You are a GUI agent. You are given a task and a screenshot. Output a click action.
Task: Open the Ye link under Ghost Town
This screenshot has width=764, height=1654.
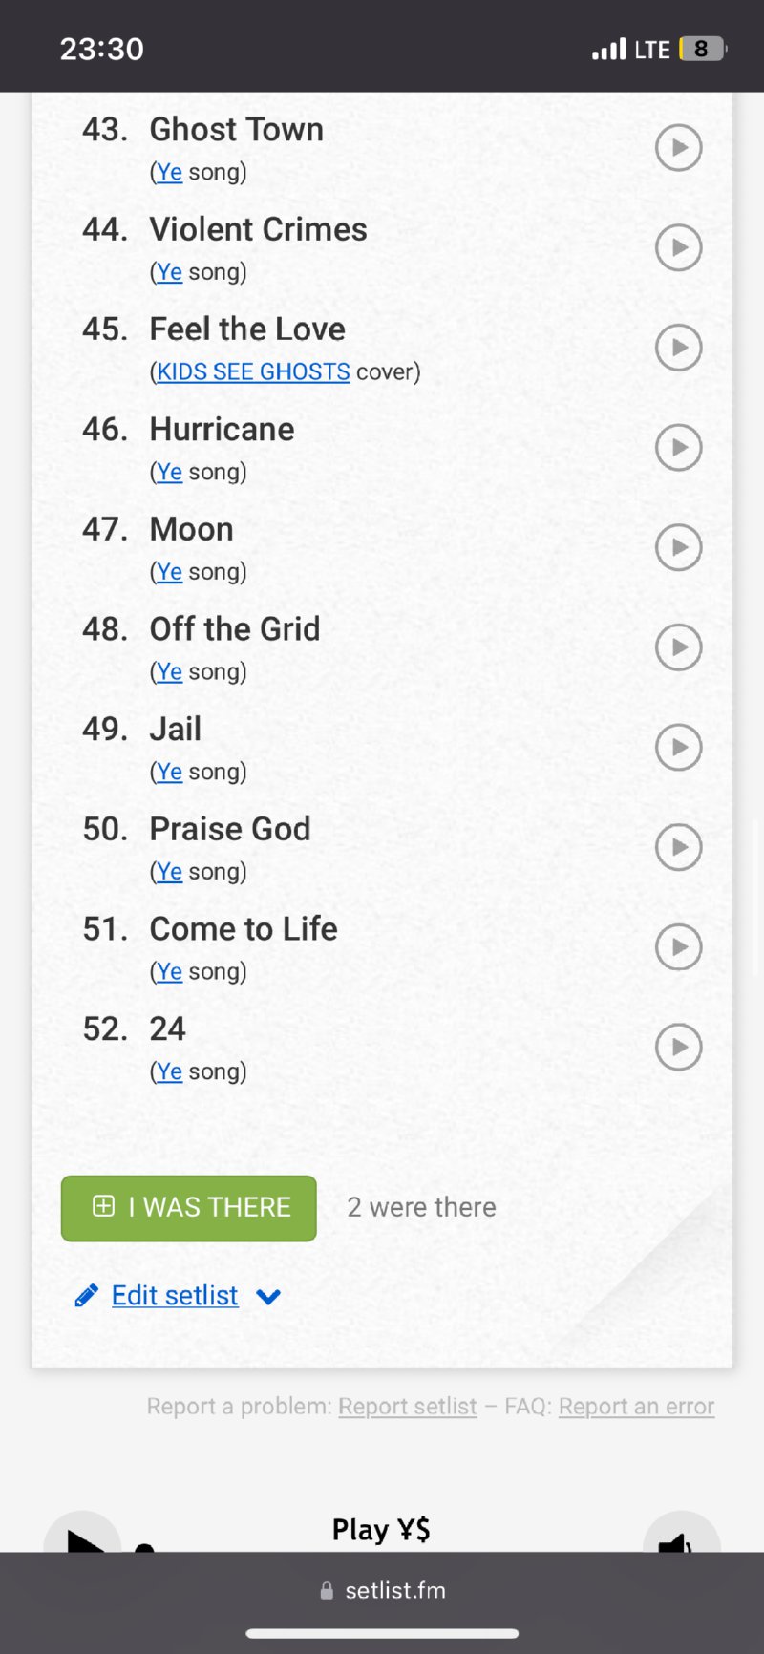[x=169, y=172]
